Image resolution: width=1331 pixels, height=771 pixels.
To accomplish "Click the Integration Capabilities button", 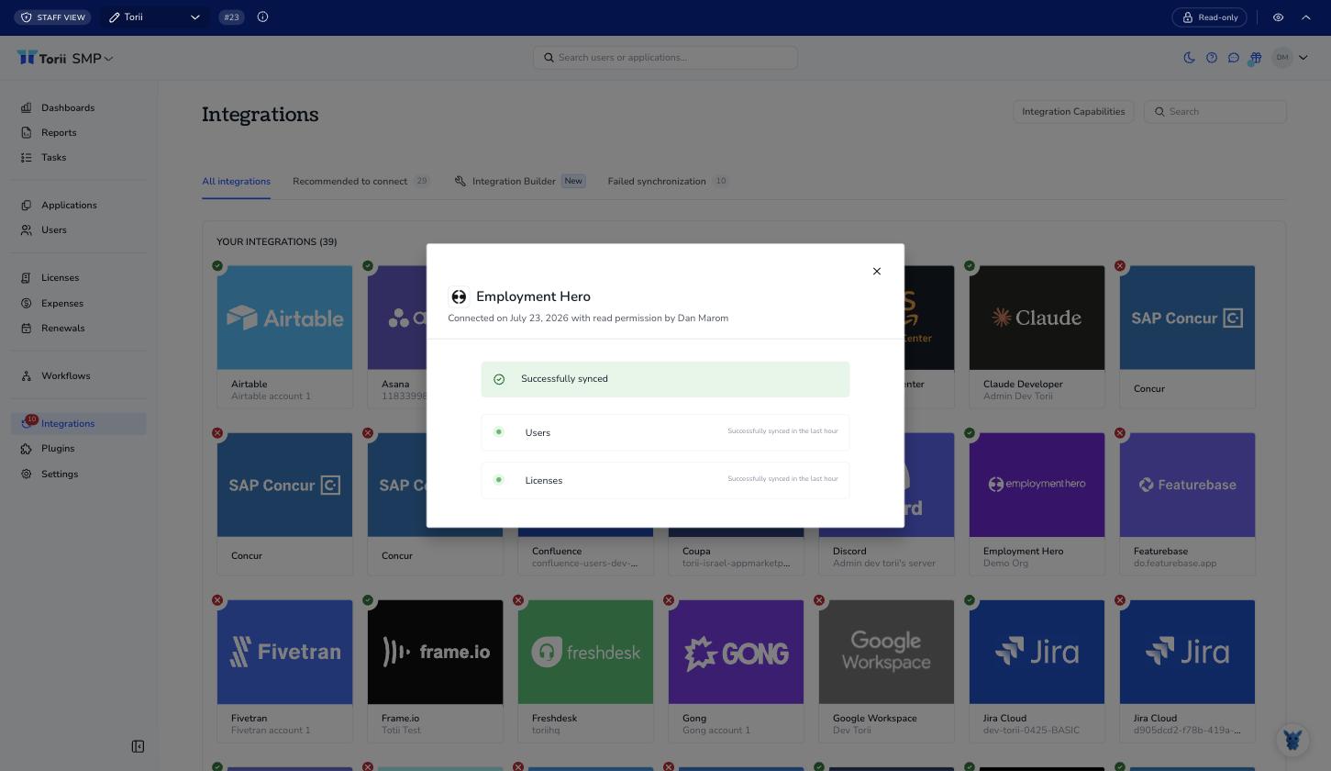I will [1073, 111].
